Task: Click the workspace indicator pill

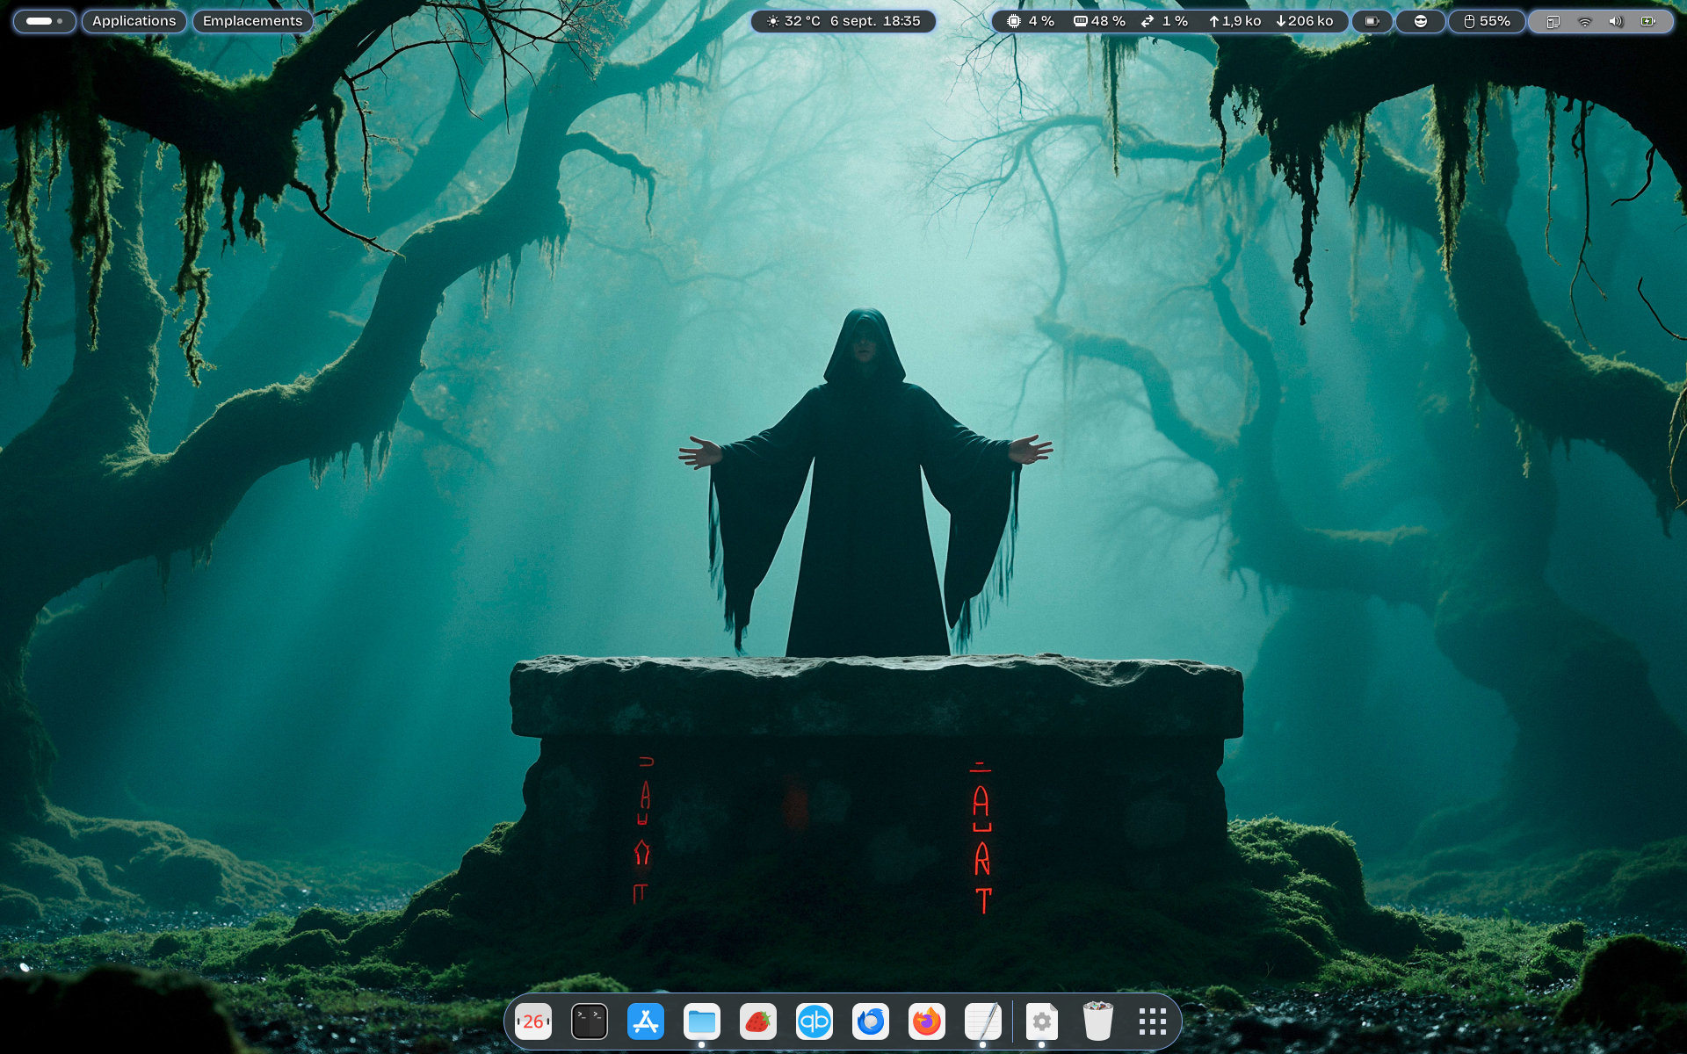Action: pyautogui.click(x=44, y=21)
